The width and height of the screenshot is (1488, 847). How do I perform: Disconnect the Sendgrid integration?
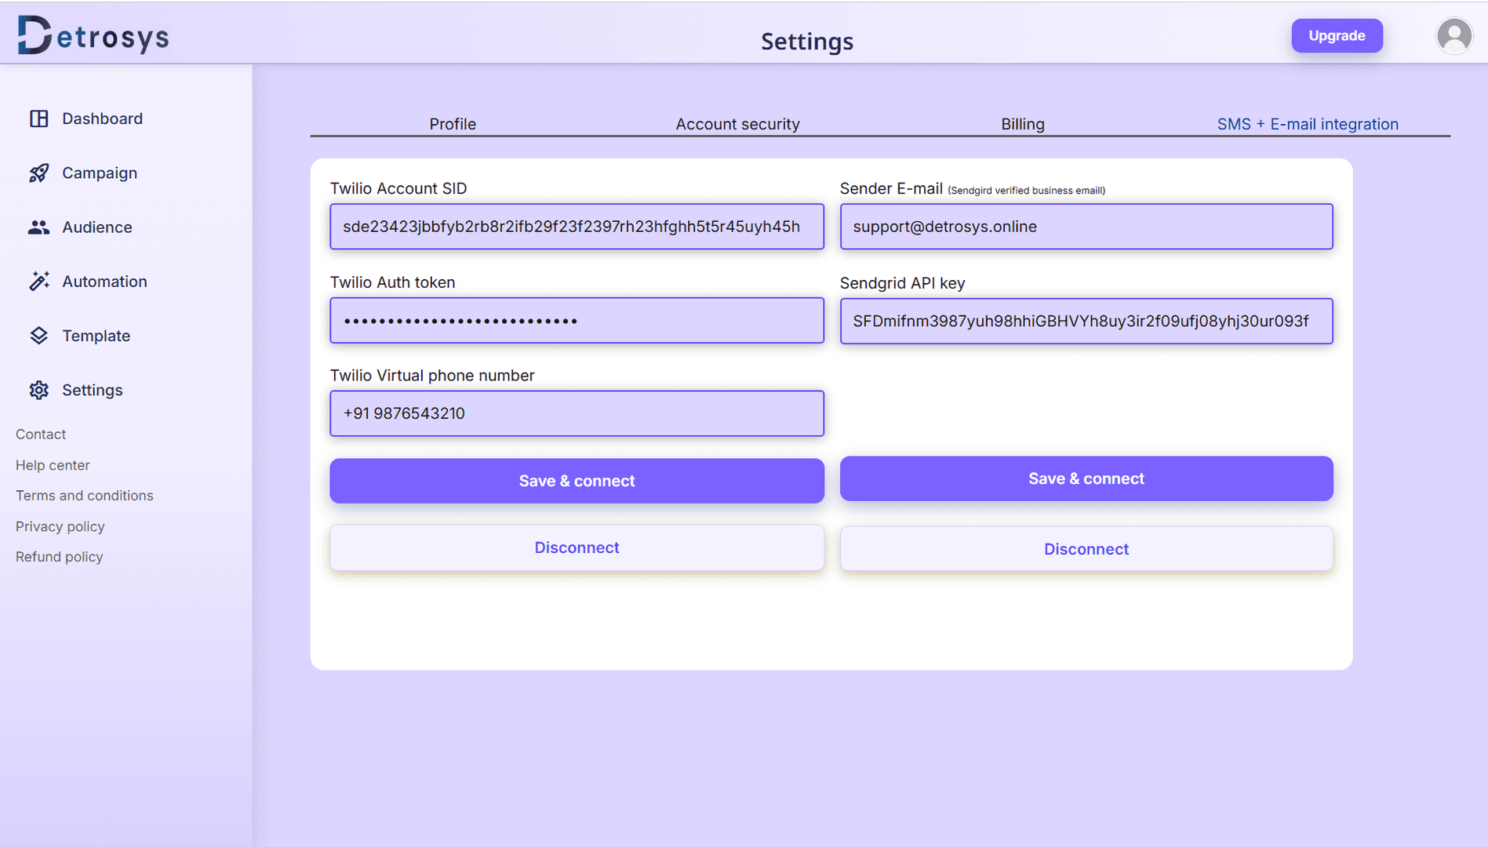click(1086, 549)
